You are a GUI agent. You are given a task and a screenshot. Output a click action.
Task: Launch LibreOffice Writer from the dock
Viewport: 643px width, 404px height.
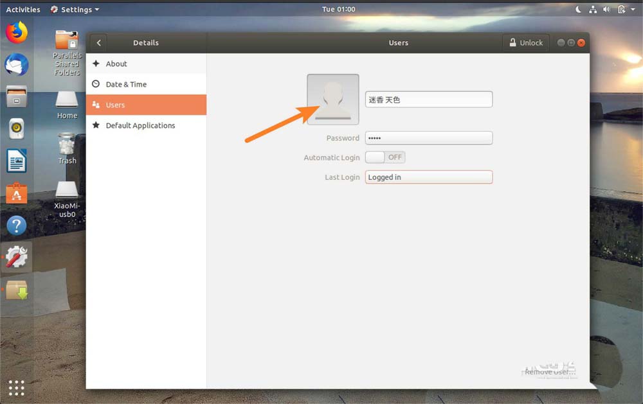pos(17,161)
